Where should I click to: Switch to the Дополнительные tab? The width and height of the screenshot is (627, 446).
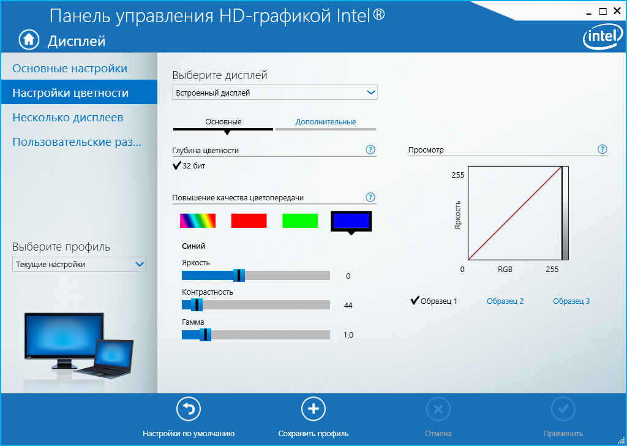[326, 121]
